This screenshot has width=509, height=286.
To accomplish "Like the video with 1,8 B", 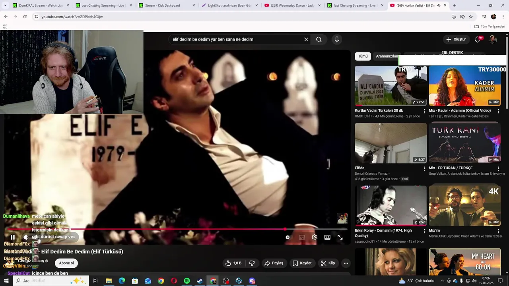I will click(233, 263).
